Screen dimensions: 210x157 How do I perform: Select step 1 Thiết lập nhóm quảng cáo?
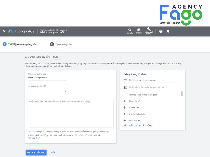(x=19, y=44)
